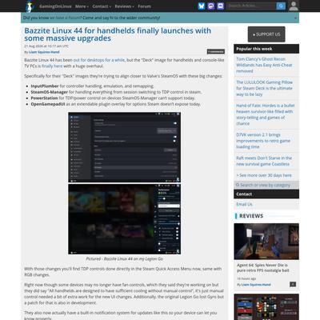Image resolution: width=320 pixels, height=320 pixels.
Task: Open the LULULOOK Gaming Pillow article
Action: 264,88
